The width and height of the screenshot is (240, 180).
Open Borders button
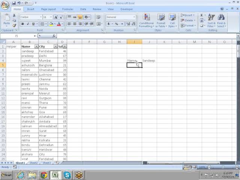click(42, 24)
